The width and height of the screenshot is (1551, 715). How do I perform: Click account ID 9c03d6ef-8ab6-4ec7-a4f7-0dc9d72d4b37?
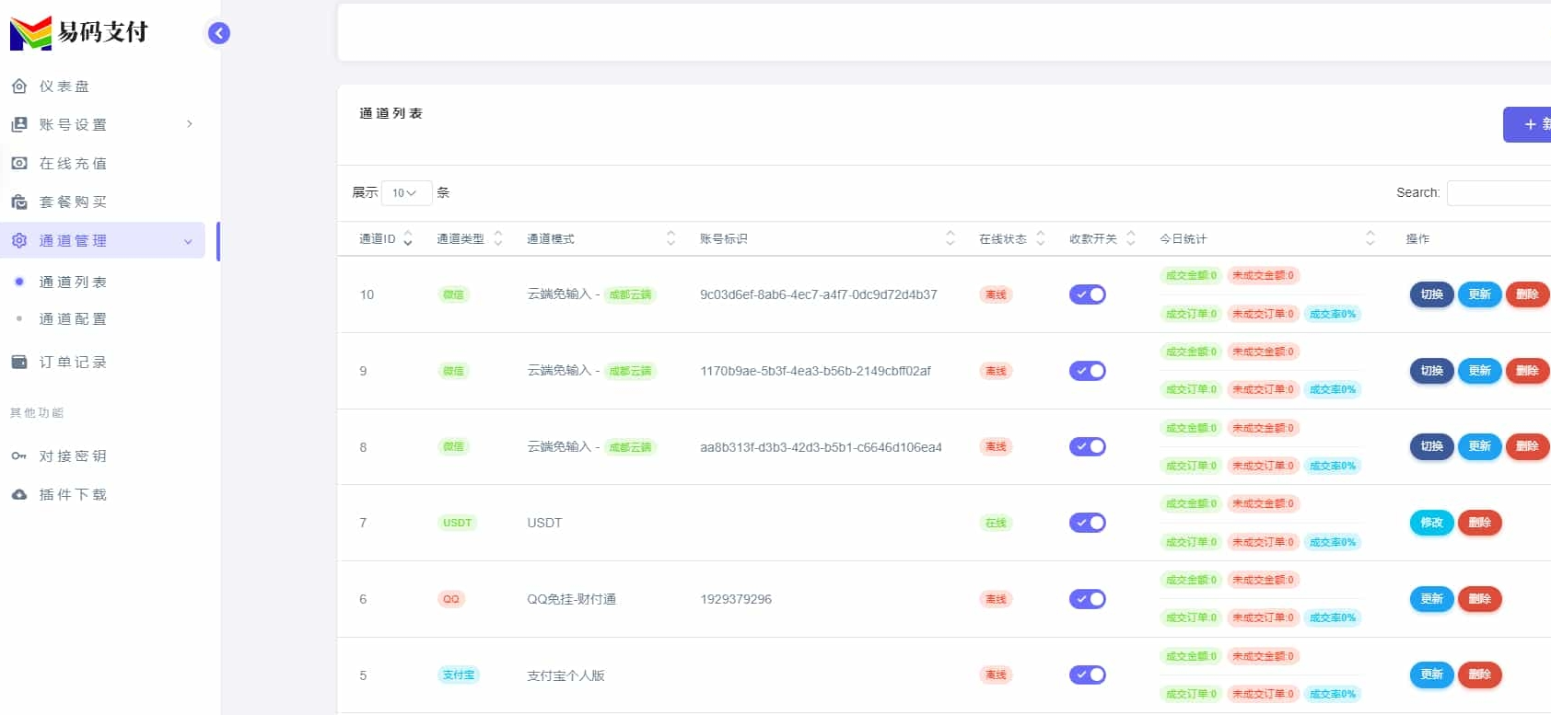pyautogui.click(x=819, y=294)
